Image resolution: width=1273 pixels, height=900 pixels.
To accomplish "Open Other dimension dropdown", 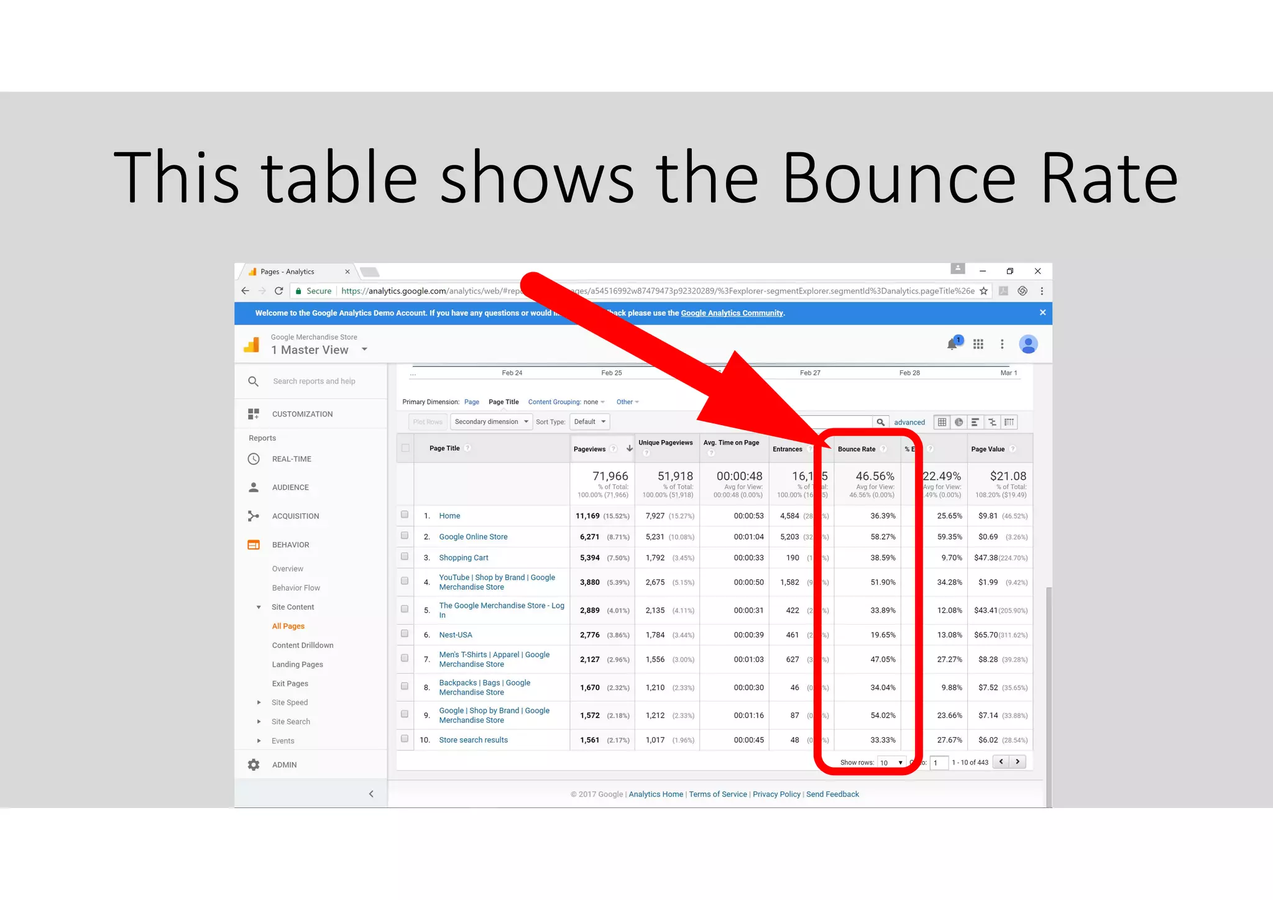I will [x=628, y=402].
